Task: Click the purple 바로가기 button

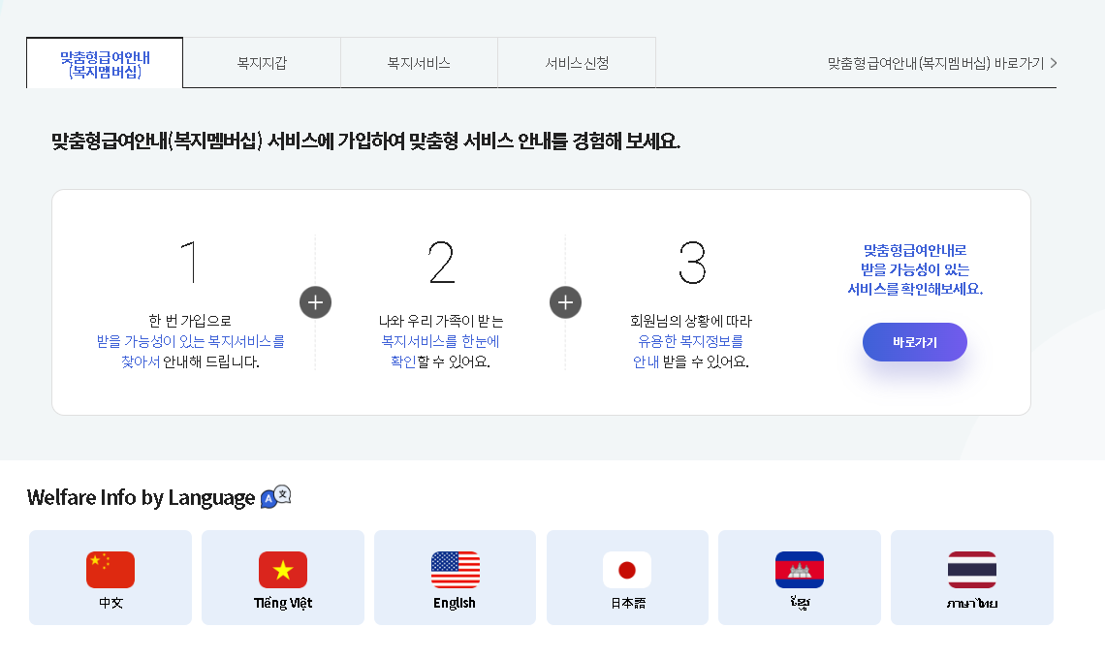Action: click(914, 341)
